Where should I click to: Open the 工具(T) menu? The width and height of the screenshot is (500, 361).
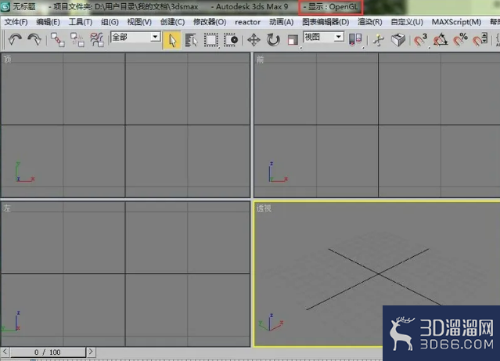[x=81, y=22]
